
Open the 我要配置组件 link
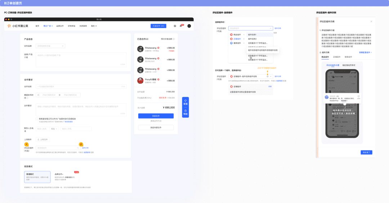[366, 52]
